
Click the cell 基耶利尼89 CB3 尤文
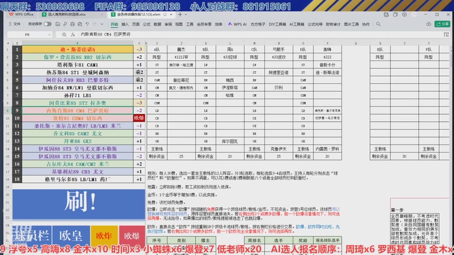click(x=78, y=172)
